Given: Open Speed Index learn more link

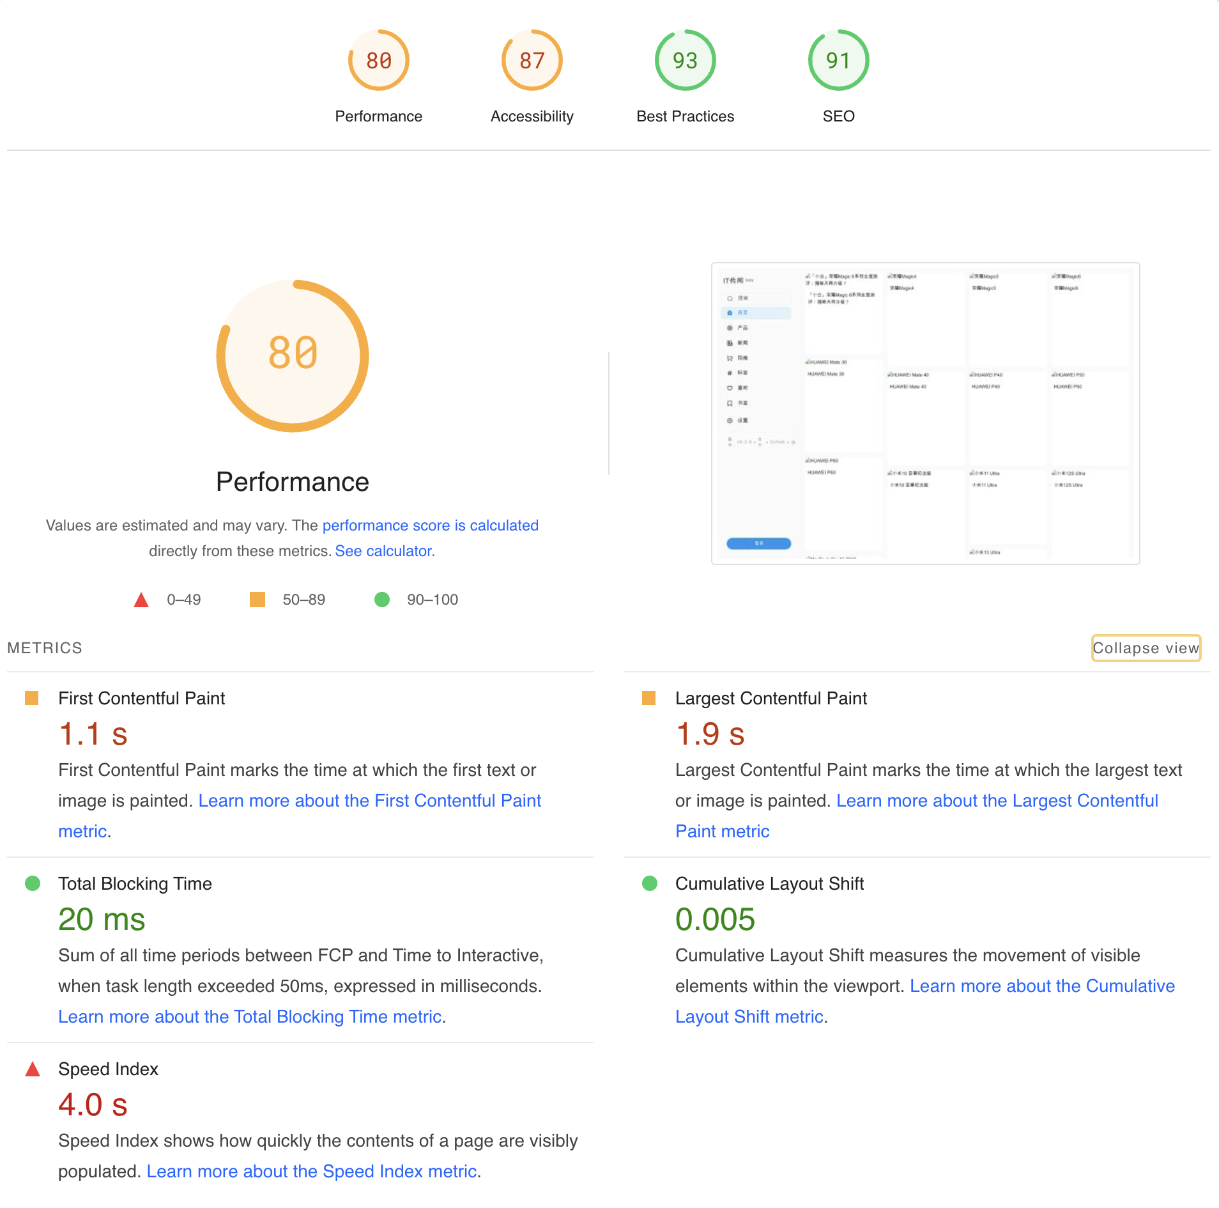Looking at the screenshot, I should pyautogui.click(x=312, y=1172).
